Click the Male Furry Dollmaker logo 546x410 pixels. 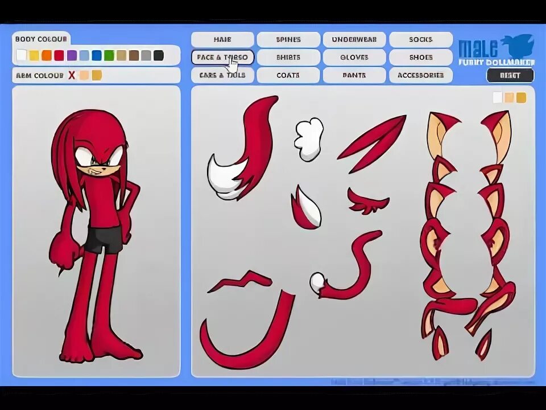tap(496, 50)
